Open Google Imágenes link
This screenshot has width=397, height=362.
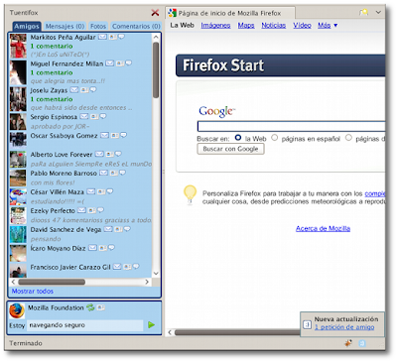(x=215, y=25)
